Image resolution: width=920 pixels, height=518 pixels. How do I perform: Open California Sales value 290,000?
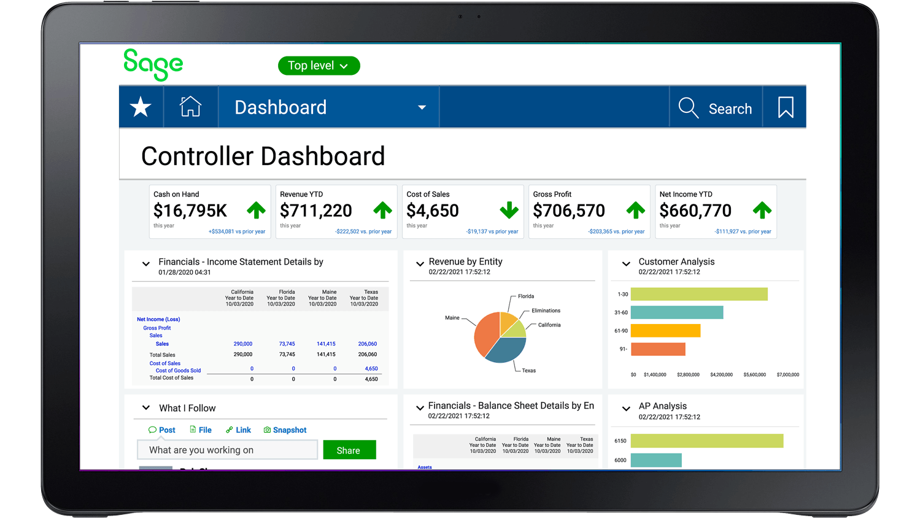coord(243,344)
